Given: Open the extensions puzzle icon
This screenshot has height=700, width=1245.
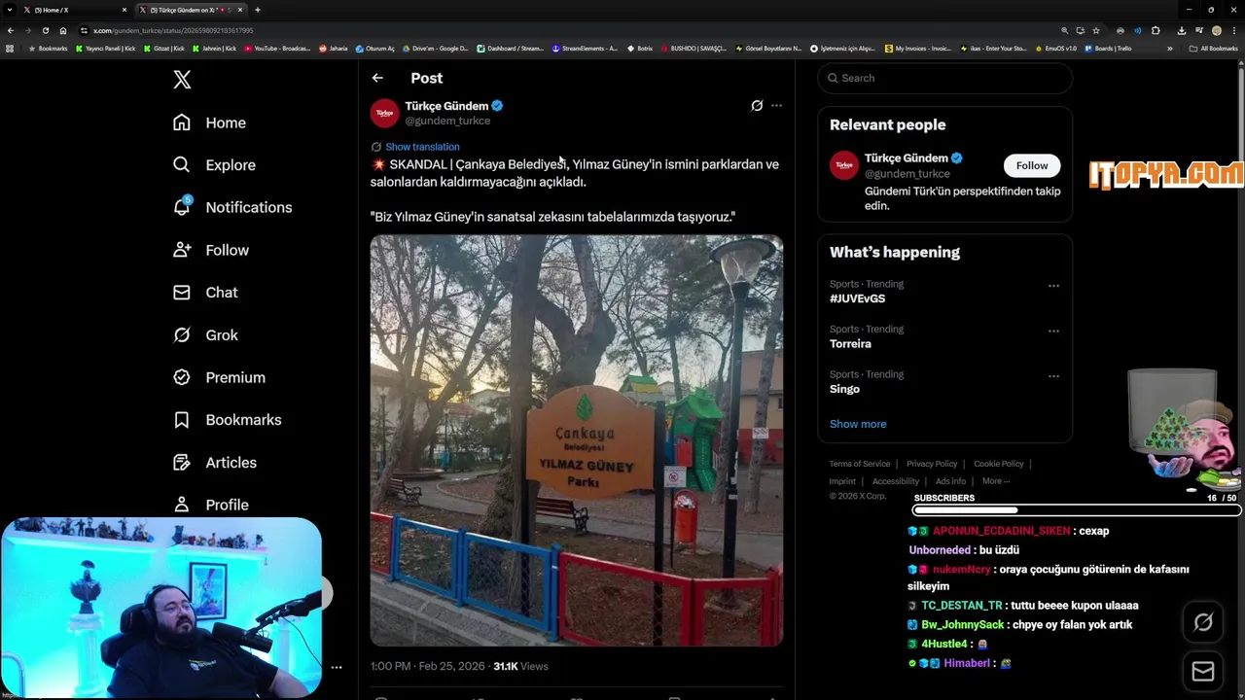Looking at the screenshot, I should (x=1156, y=30).
